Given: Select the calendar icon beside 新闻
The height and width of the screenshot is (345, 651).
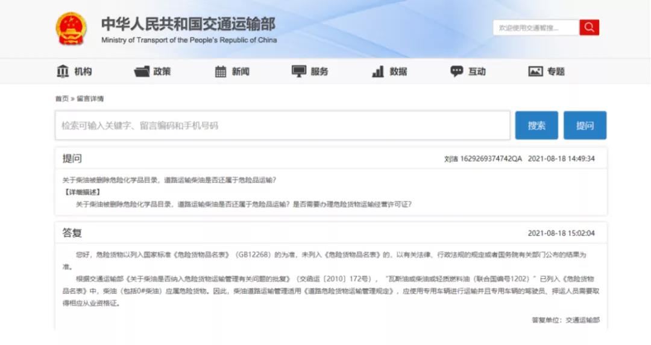Looking at the screenshot, I should [221, 71].
